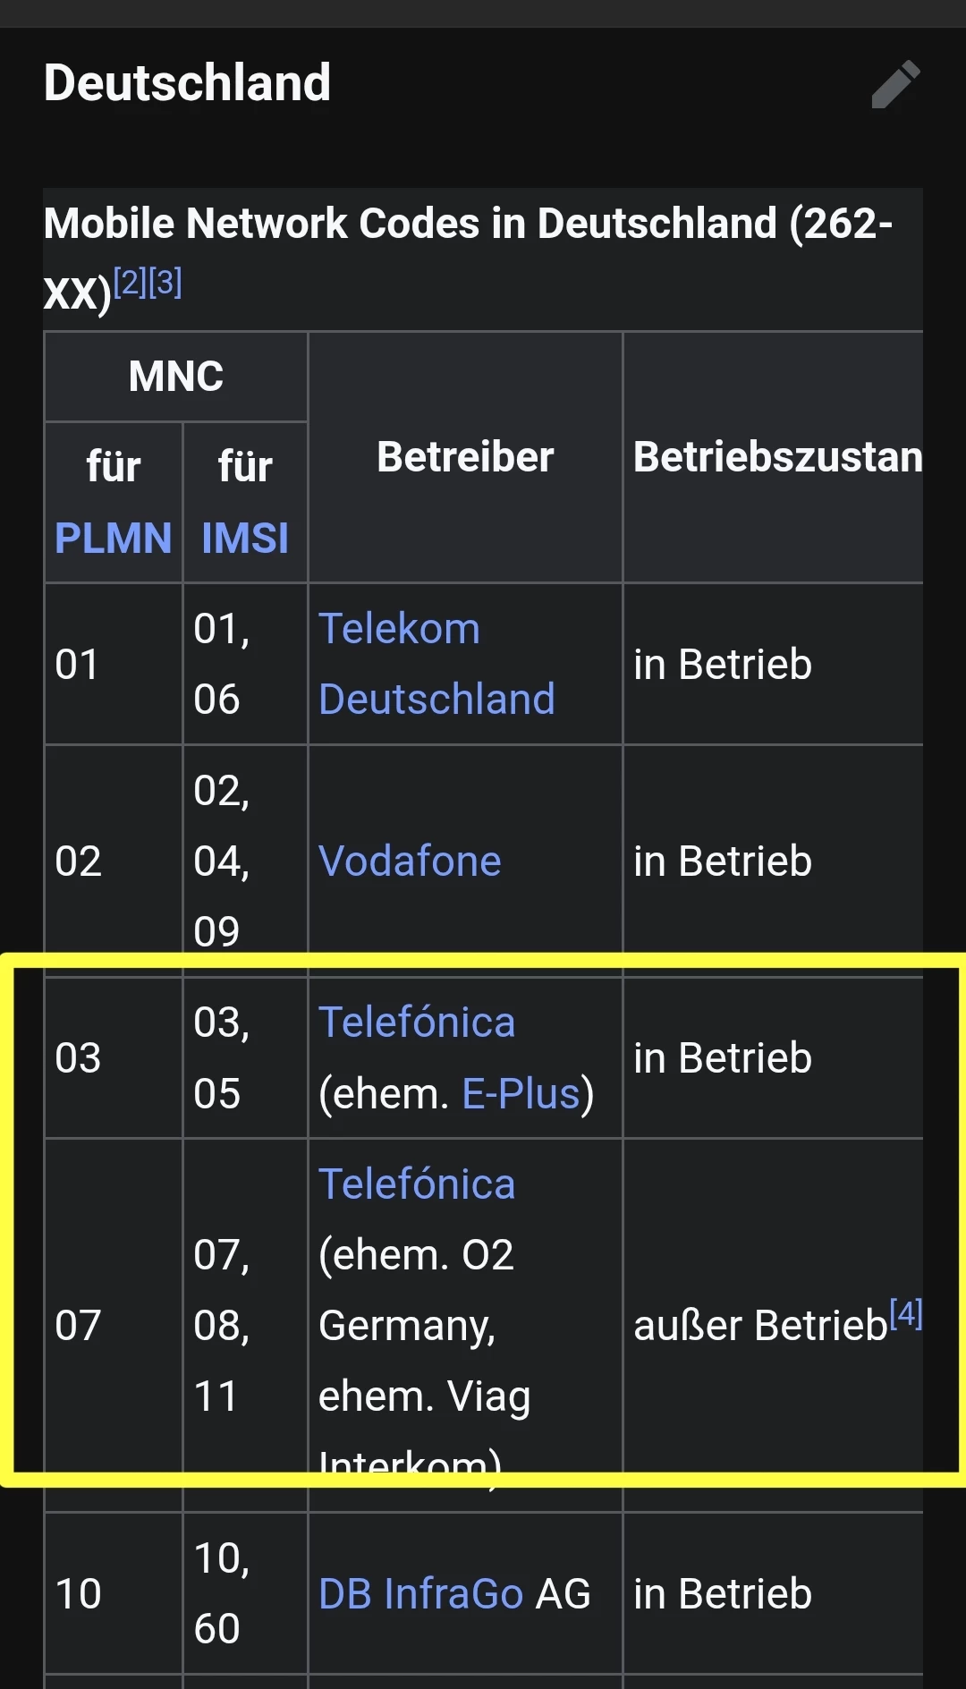
Task: Tap PLMN cell showing 10
Action: [x=78, y=1593]
